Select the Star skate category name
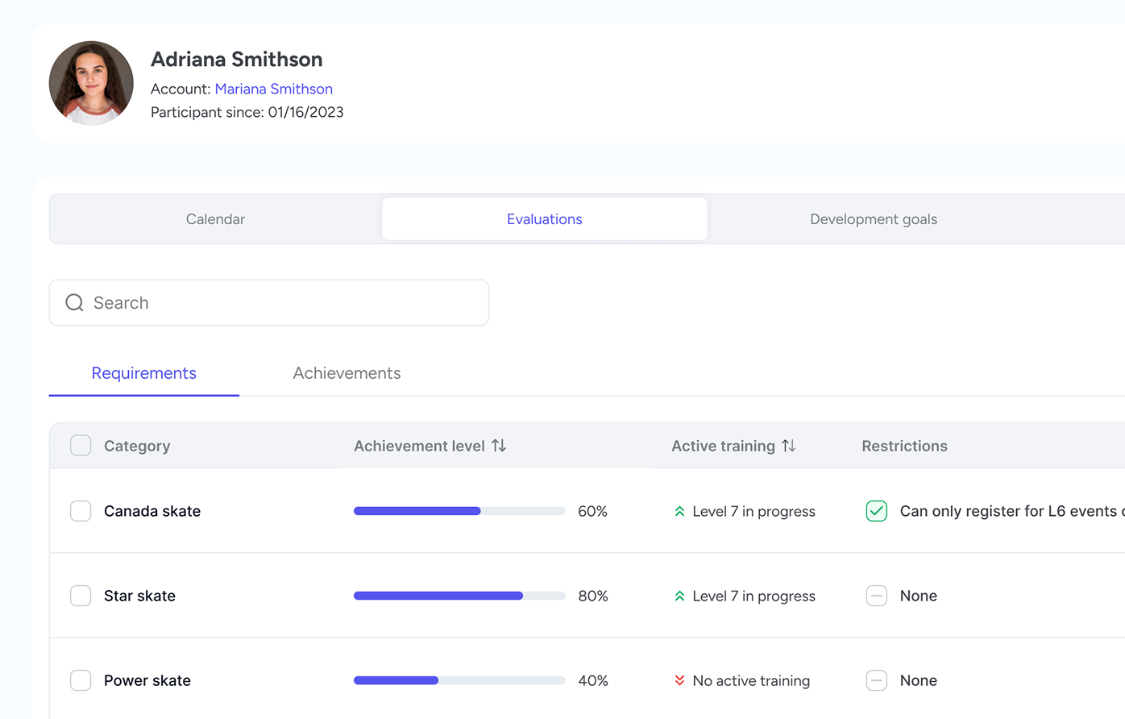The image size is (1125, 719). tap(139, 596)
